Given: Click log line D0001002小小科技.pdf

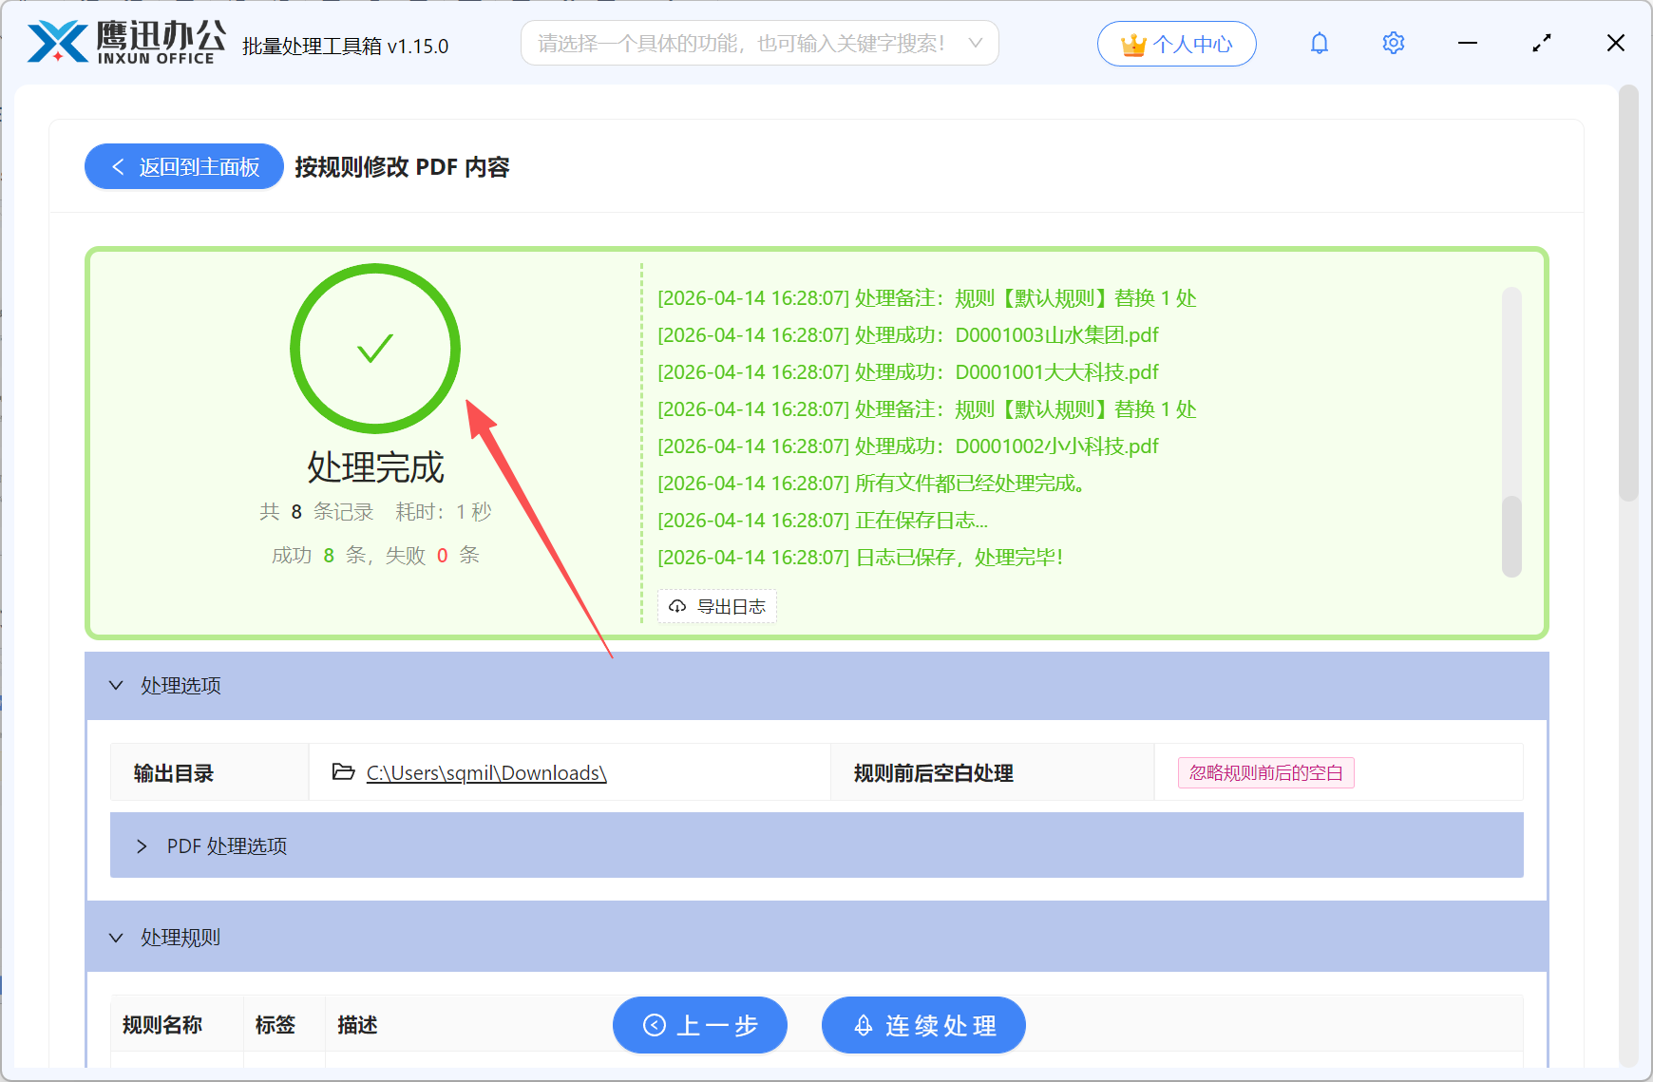Looking at the screenshot, I should pyautogui.click(x=908, y=446).
